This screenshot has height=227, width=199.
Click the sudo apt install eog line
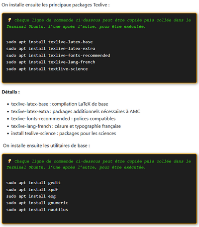tap(31, 196)
